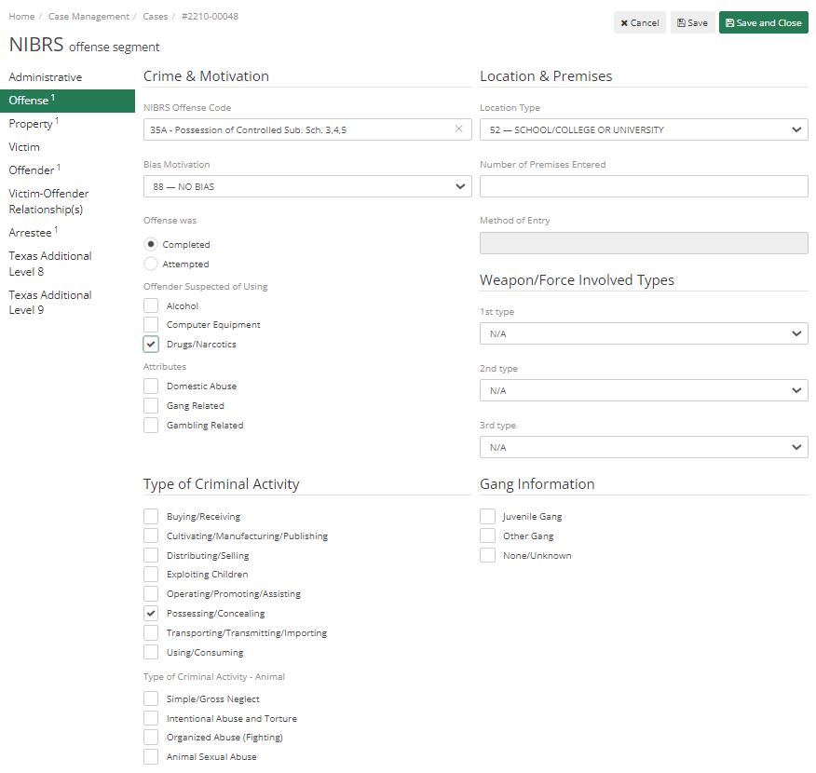Click the Save button

tap(692, 22)
